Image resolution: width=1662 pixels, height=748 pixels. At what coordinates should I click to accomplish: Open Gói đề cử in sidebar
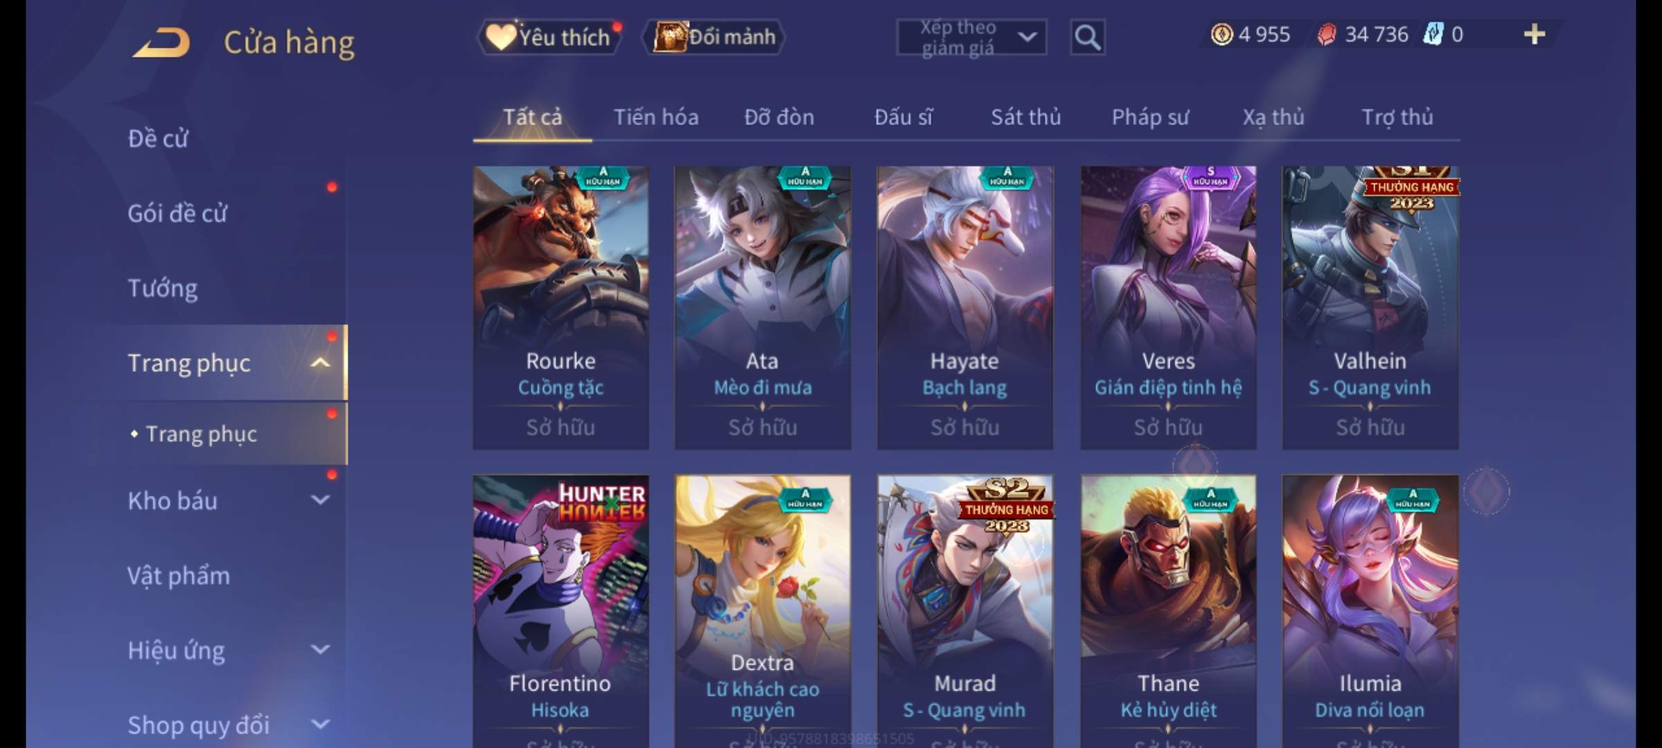pyautogui.click(x=177, y=213)
